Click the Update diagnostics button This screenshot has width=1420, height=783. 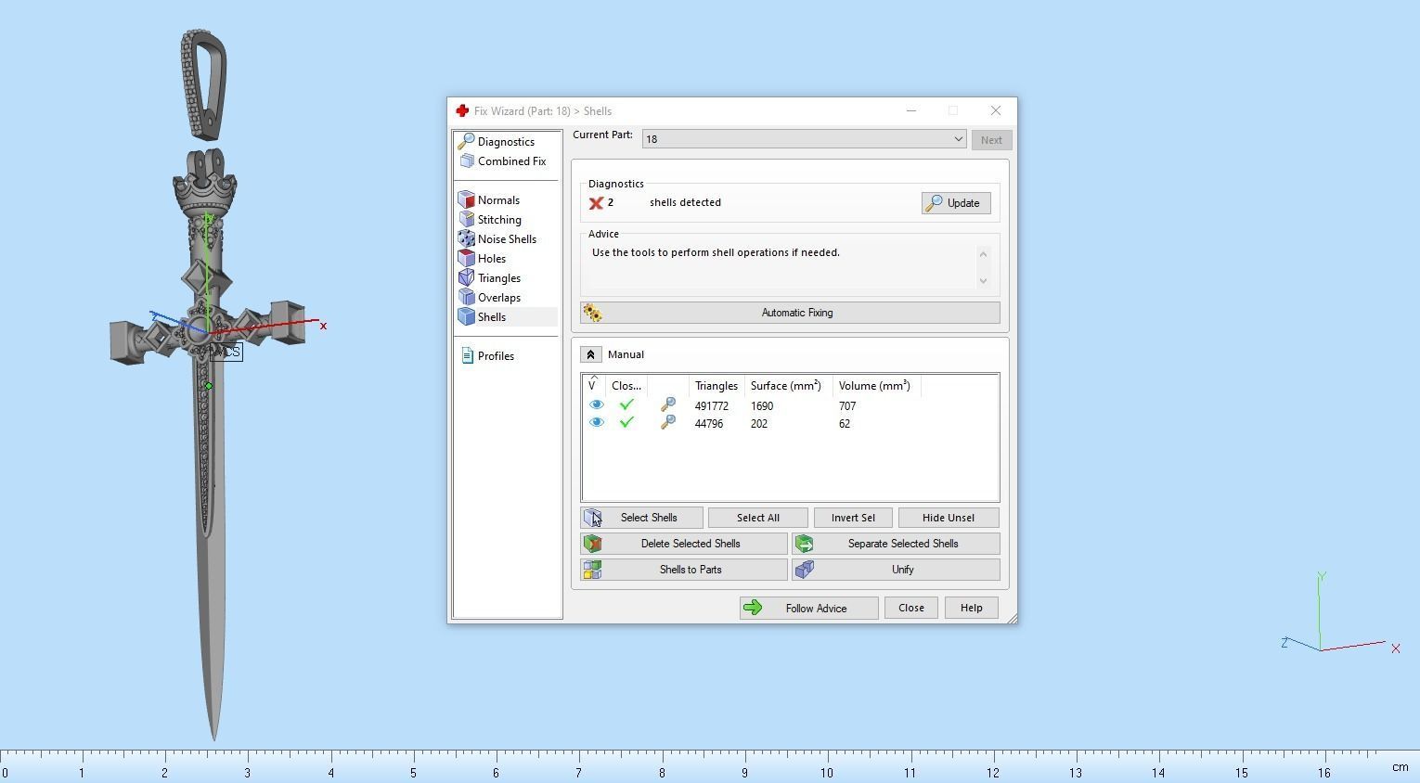point(956,203)
